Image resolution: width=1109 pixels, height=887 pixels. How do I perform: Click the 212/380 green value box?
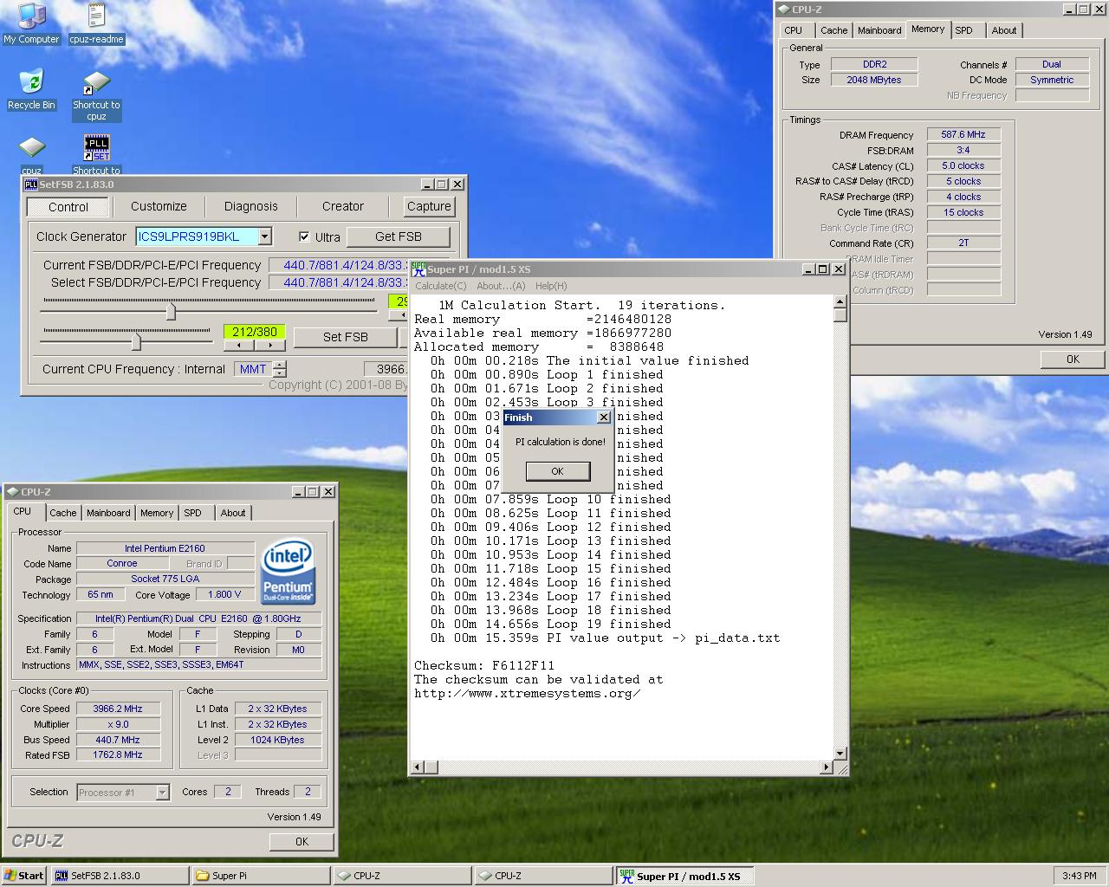click(x=255, y=332)
